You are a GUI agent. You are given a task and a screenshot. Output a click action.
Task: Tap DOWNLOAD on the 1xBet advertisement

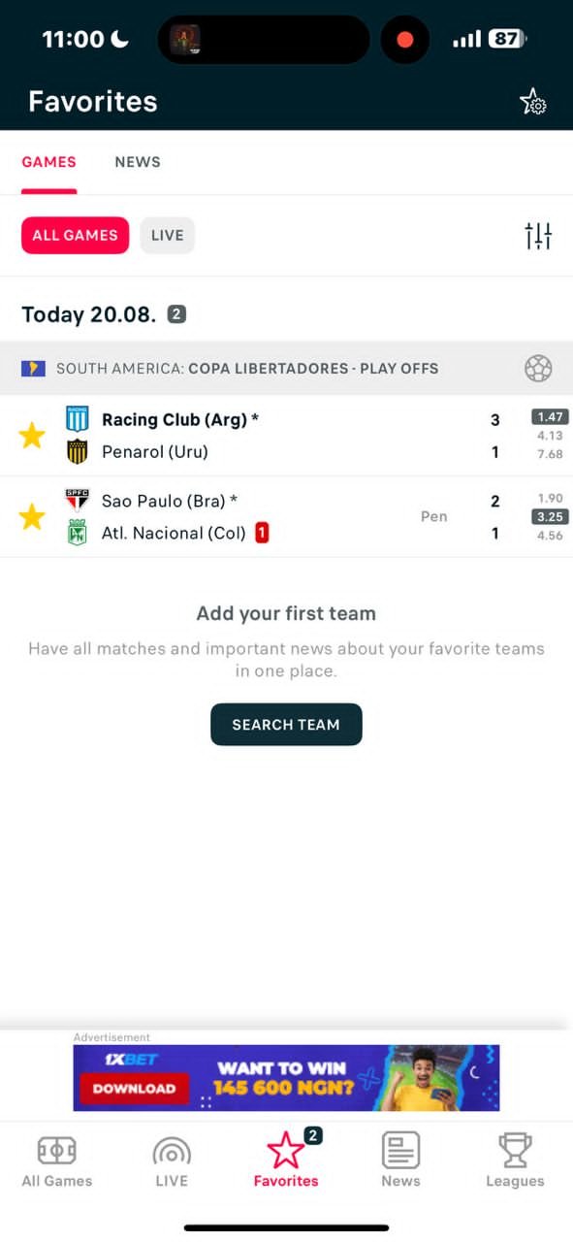coord(134,1089)
